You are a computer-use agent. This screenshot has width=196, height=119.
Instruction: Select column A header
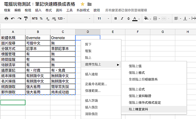(13, 32)
